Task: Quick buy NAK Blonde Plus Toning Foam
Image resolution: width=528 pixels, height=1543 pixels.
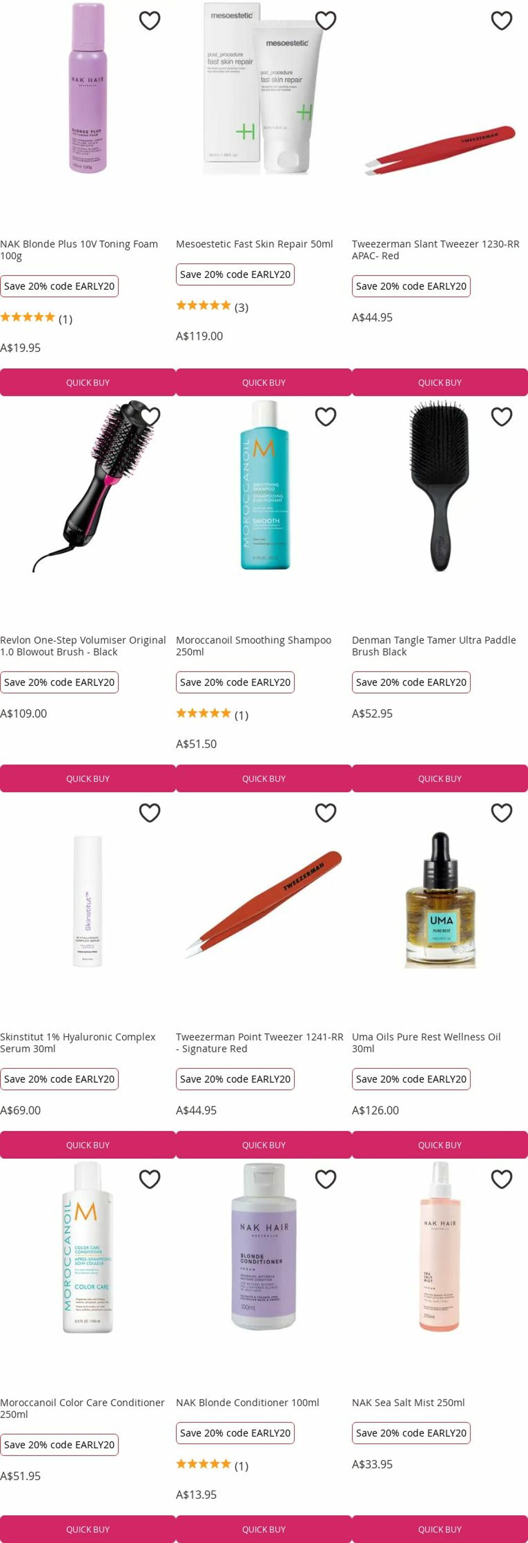Action: tap(88, 382)
